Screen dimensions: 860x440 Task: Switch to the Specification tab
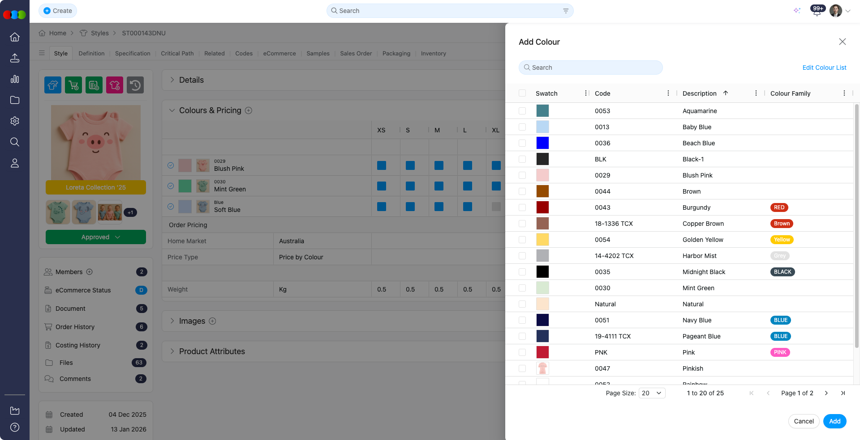click(133, 53)
